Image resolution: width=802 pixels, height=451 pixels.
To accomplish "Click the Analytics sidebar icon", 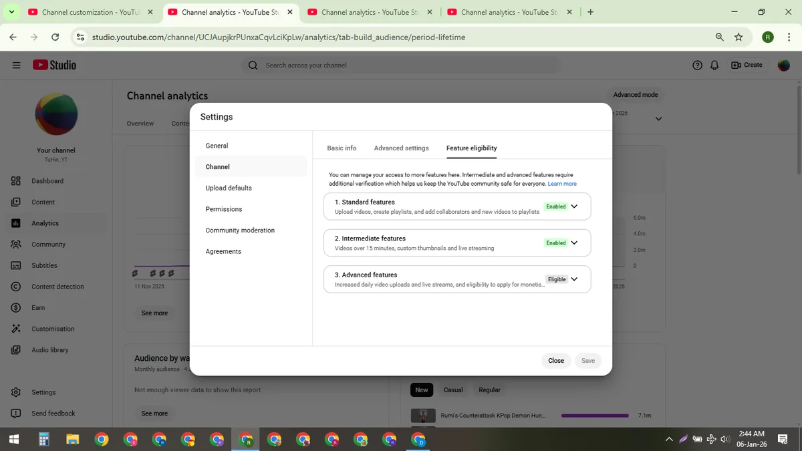I will pyautogui.click(x=16, y=223).
